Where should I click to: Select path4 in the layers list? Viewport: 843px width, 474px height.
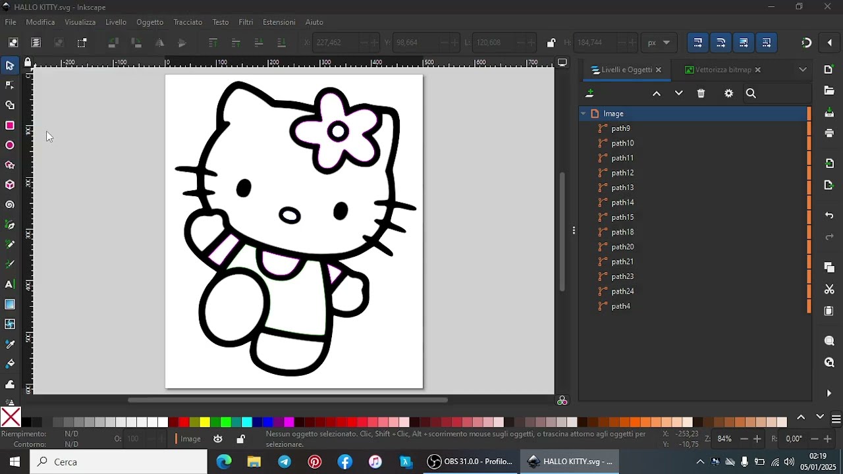pos(694,306)
